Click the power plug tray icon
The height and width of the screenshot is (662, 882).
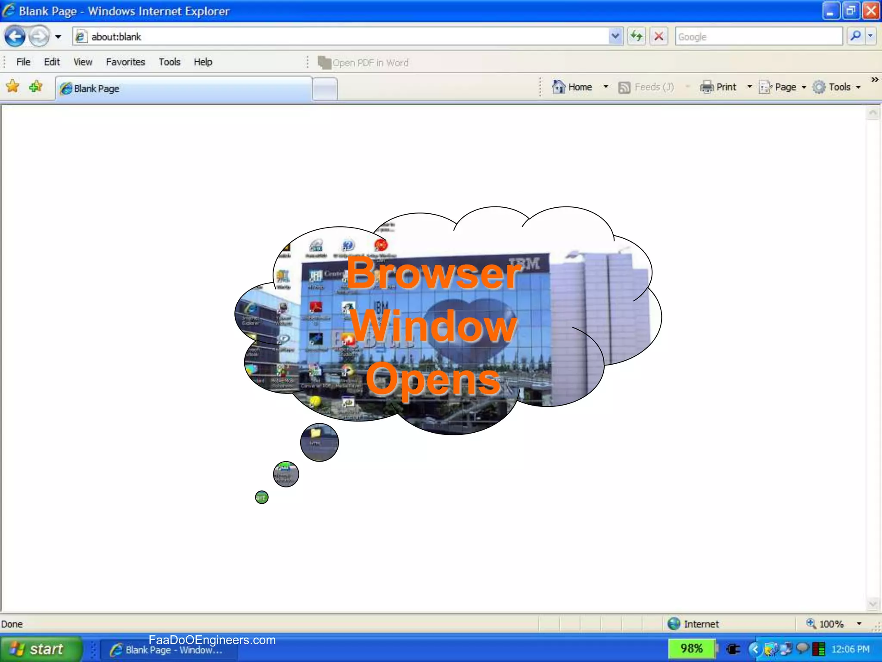click(733, 649)
